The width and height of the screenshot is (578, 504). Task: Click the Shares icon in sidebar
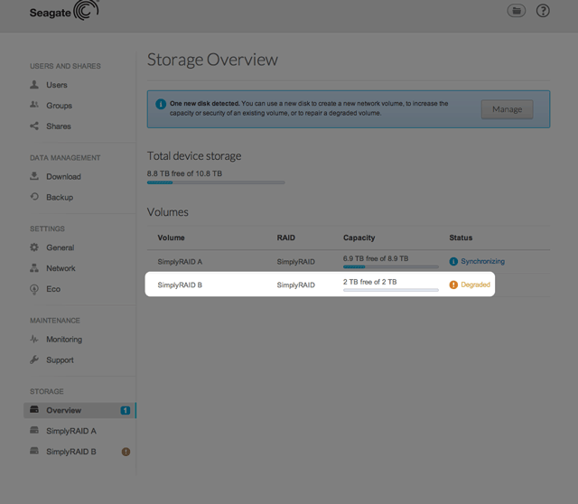click(34, 126)
